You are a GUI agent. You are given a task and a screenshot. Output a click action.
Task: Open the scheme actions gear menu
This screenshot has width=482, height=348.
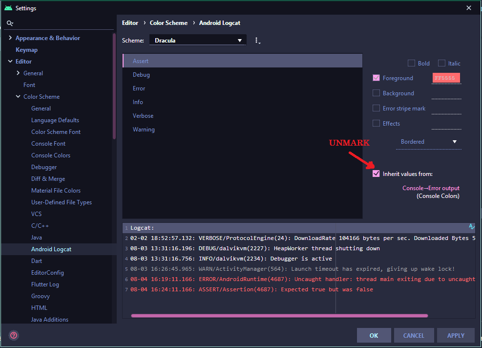point(257,41)
